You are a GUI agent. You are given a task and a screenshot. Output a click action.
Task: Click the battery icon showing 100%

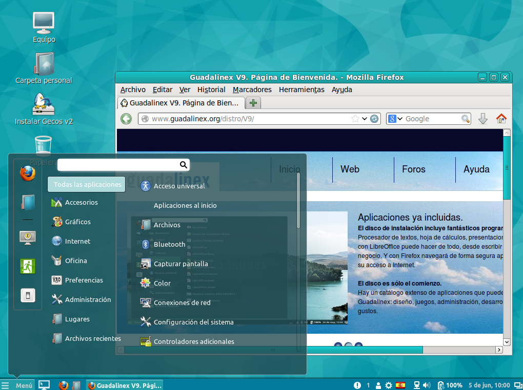[440, 385]
